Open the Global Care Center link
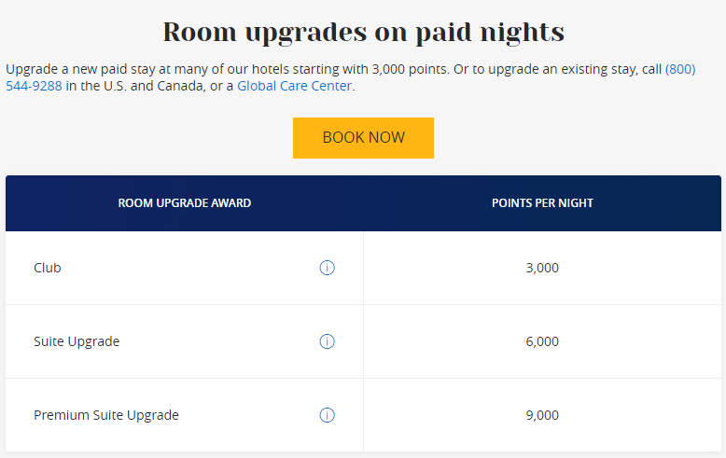 (294, 86)
